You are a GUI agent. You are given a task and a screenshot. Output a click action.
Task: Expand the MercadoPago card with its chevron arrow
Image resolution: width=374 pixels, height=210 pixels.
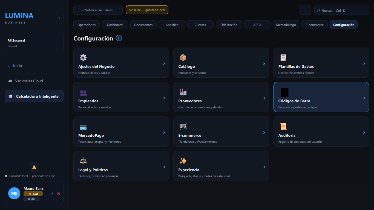(164, 132)
